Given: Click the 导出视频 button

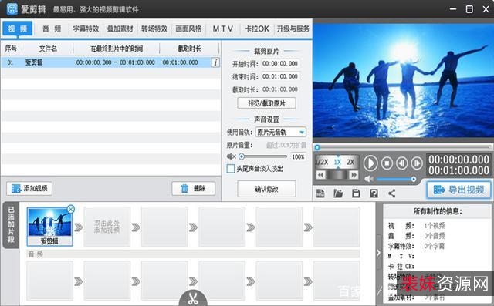Looking at the screenshot, I should (458, 190).
